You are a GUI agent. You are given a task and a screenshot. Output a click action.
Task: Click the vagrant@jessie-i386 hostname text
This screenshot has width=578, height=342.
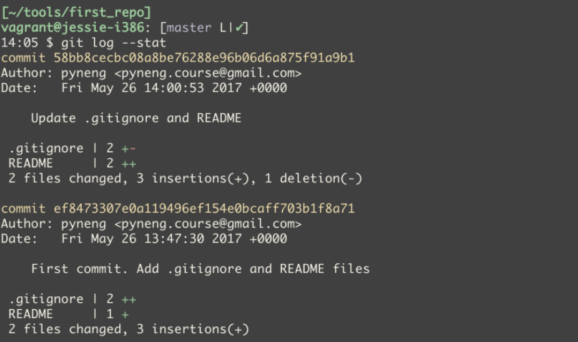click(73, 27)
